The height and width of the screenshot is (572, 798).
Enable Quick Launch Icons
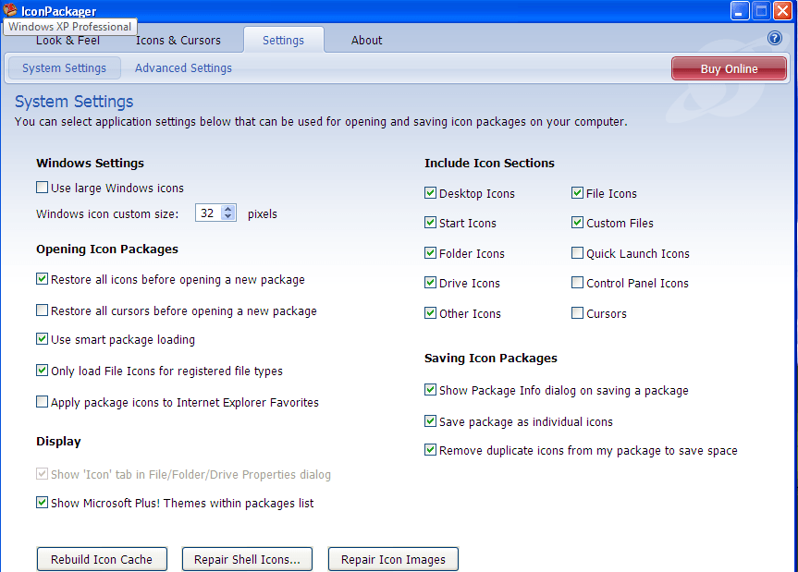[x=577, y=252]
